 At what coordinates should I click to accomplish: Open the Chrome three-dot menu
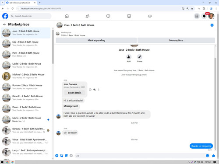[216, 9]
